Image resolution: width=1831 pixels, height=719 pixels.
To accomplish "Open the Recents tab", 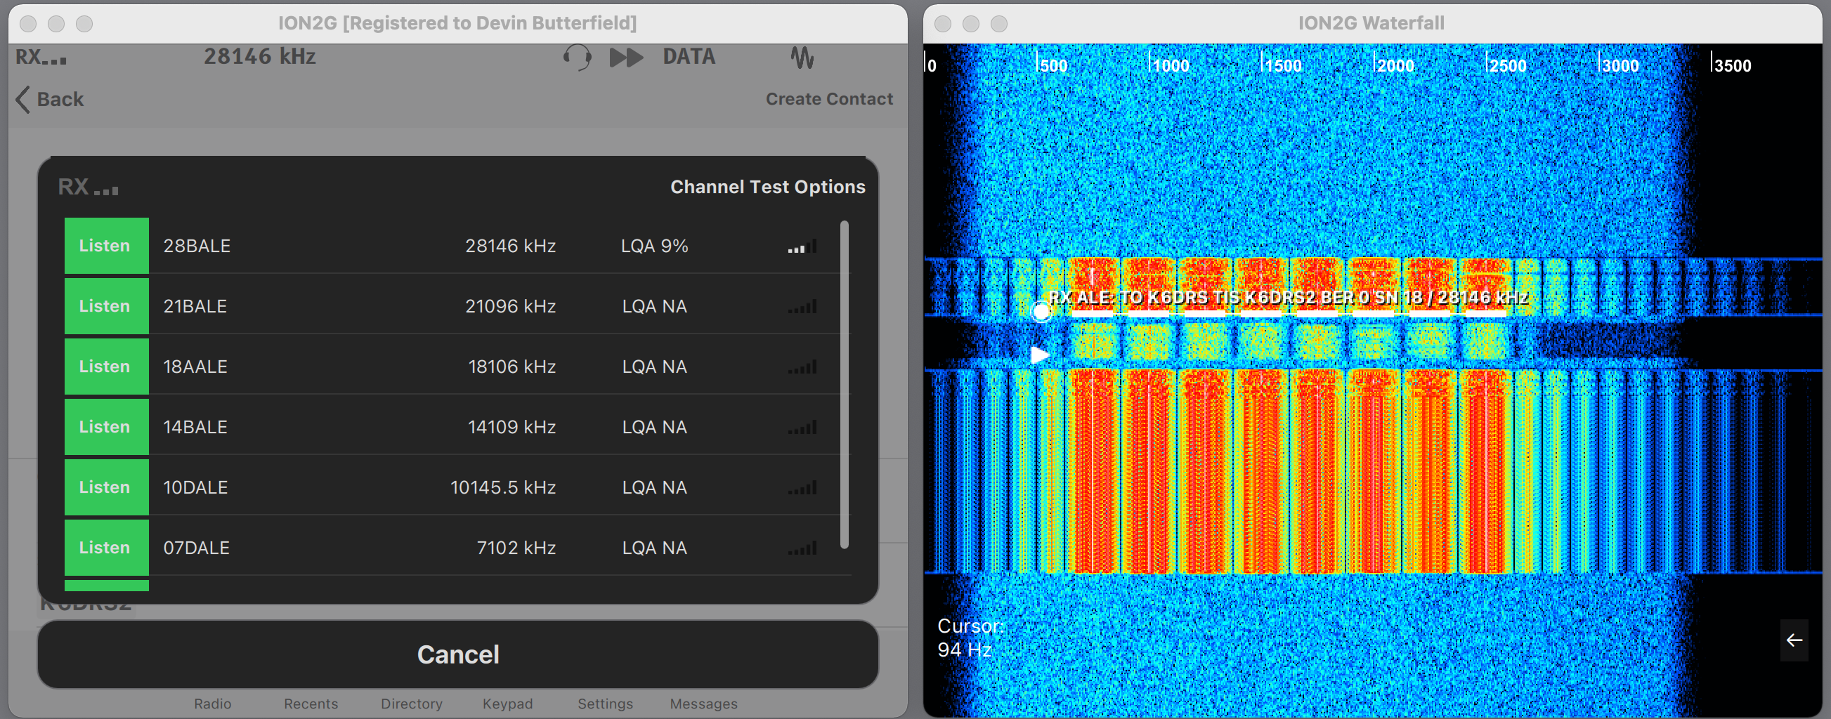I will [x=311, y=704].
